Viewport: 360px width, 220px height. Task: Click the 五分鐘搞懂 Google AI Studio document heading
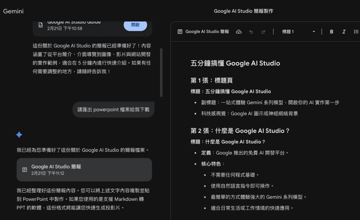(235, 64)
